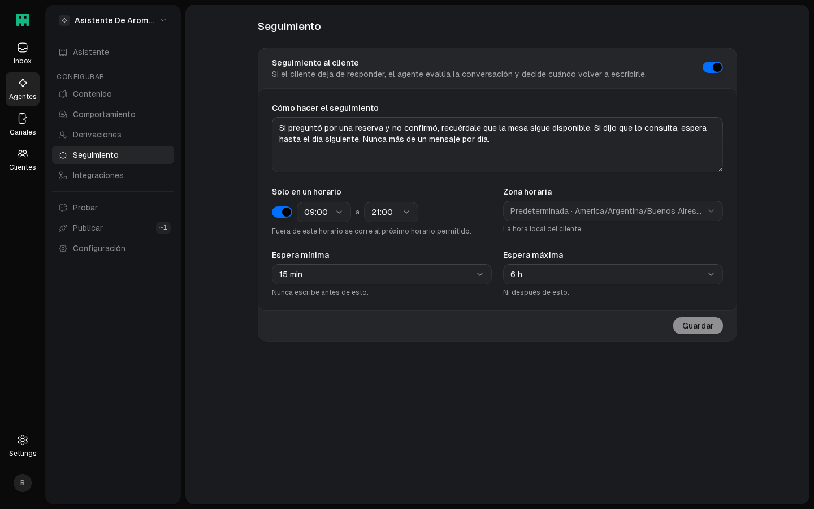Open the Probar menu item
Image resolution: width=814 pixels, height=509 pixels.
point(113,208)
